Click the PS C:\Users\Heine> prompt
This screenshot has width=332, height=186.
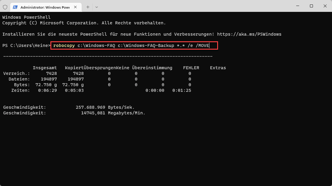[27, 45]
